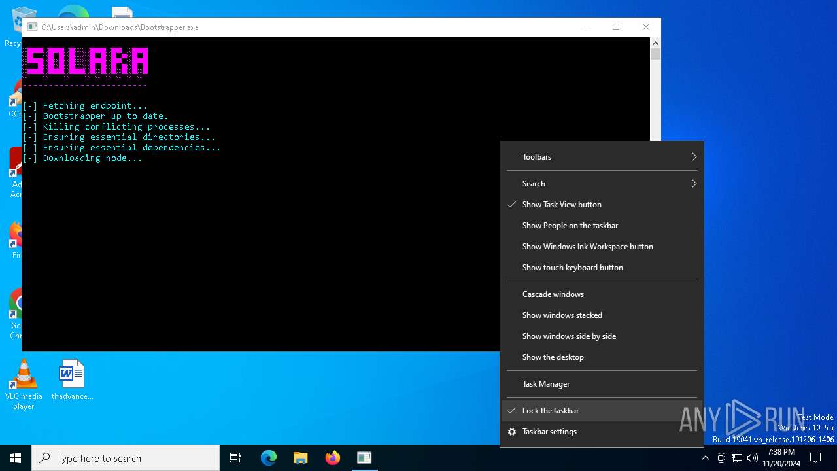The width and height of the screenshot is (837, 471).
Task: Click 'Killing conflicting processes...' console line
Action: coord(116,127)
